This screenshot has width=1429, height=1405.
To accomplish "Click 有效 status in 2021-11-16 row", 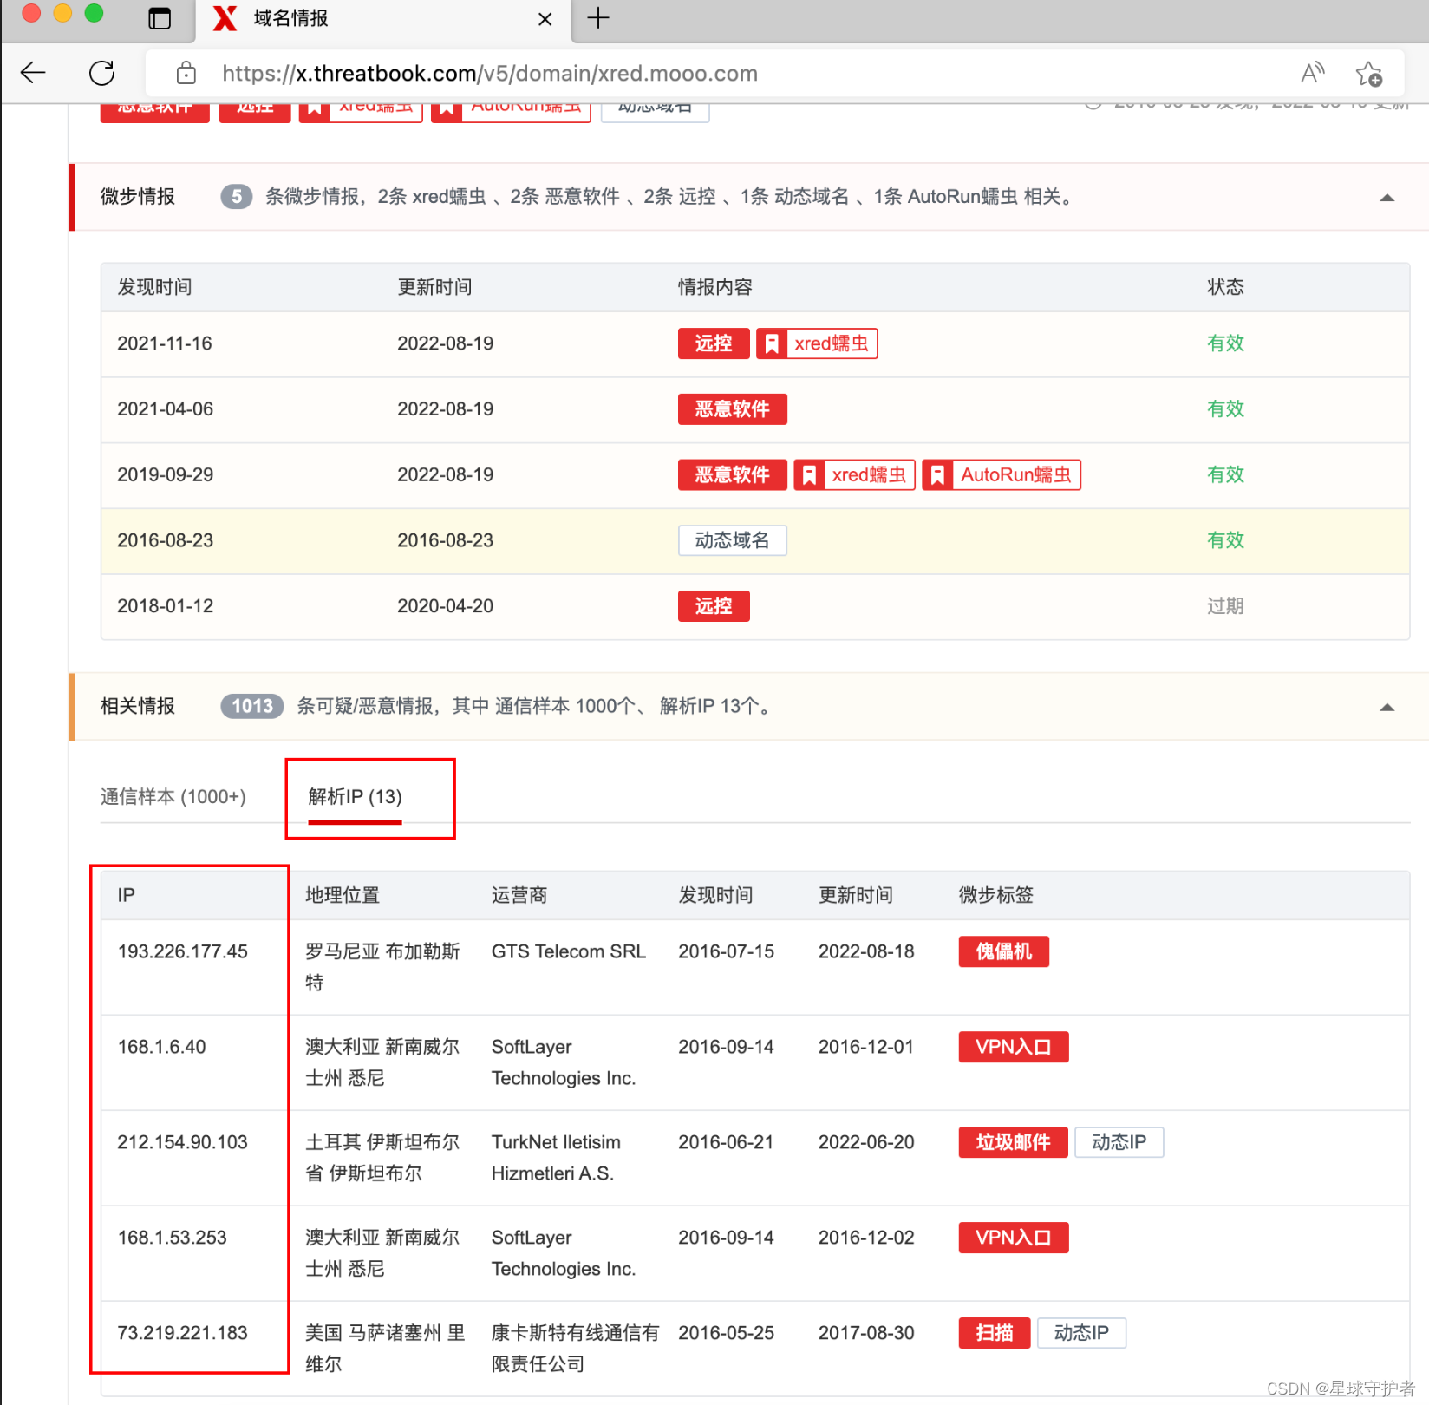I will (x=1225, y=343).
